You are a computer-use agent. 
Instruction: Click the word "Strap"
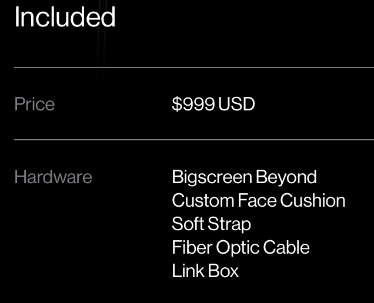coord(229,224)
